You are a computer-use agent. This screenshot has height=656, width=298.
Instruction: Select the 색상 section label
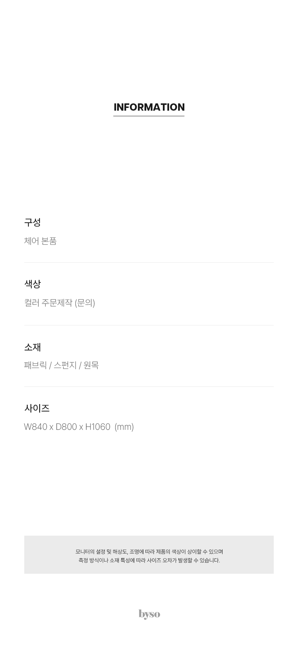point(33,284)
